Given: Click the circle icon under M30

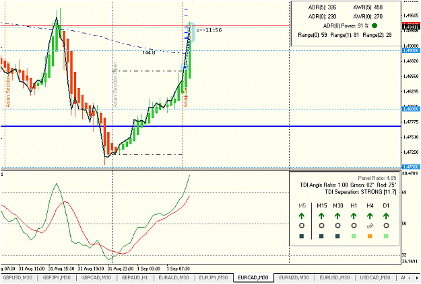Looking at the screenshot, I should pos(337,226).
